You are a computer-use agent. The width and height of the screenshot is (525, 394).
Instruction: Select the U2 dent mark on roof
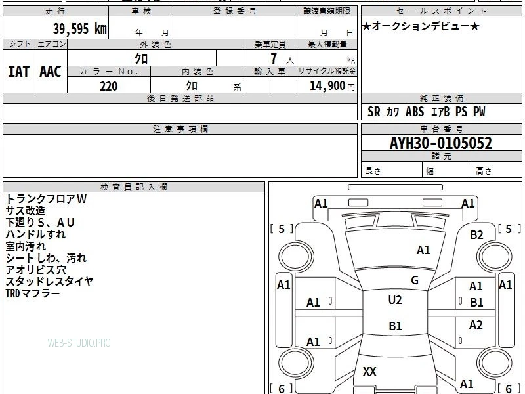coord(395,300)
